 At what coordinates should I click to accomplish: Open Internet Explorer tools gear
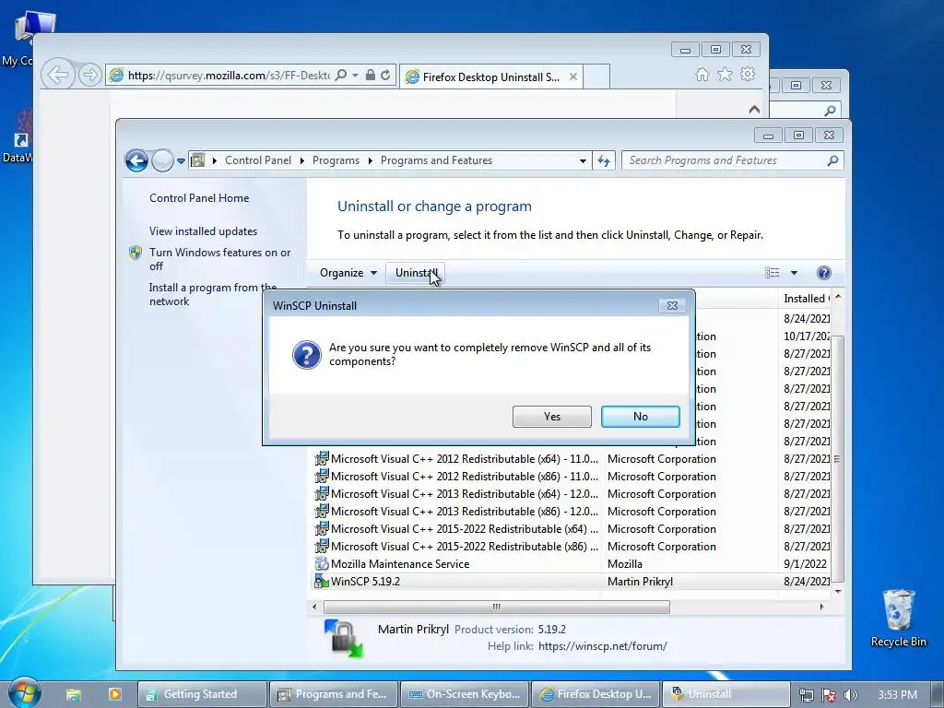pos(748,74)
